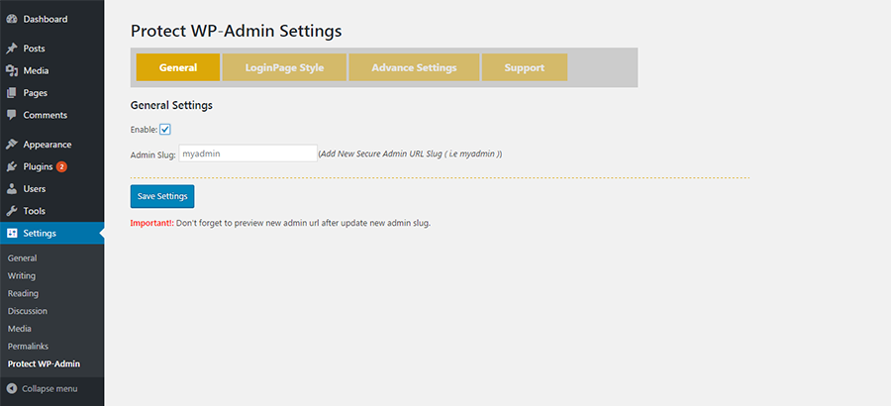Open the Comments menu label
891x406 pixels.
45,115
